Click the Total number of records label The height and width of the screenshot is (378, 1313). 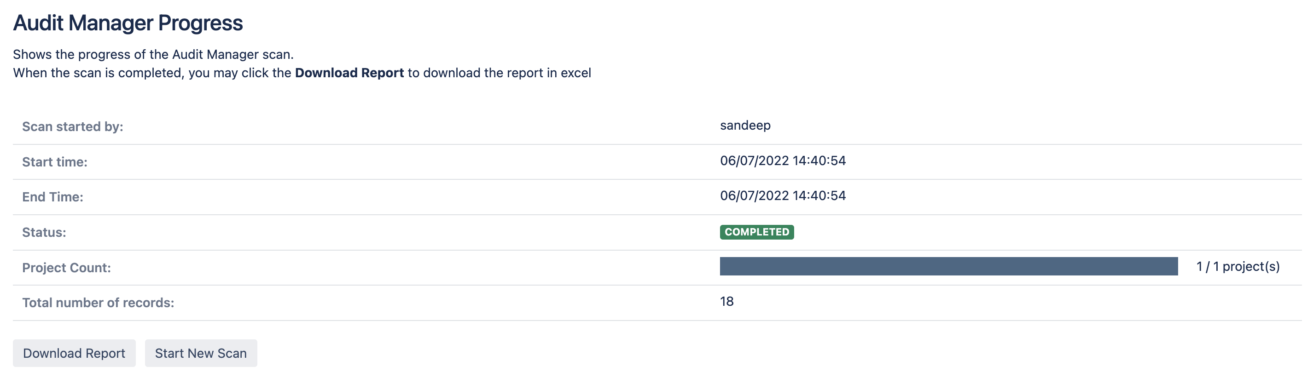[x=98, y=302]
